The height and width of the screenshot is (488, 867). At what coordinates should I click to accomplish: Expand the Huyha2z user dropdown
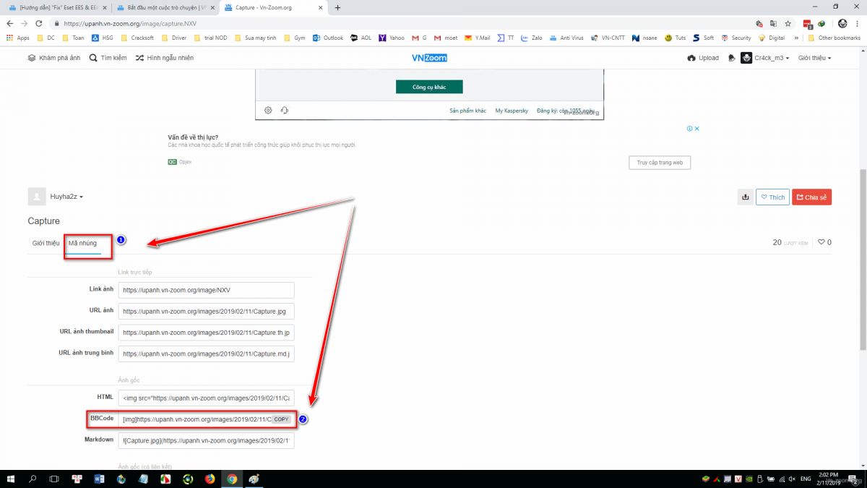pyautogui.click(x=66, y=197)
